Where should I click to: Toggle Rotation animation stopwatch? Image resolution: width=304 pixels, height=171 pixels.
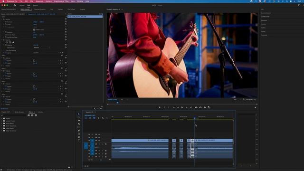(x=6, y=32)
